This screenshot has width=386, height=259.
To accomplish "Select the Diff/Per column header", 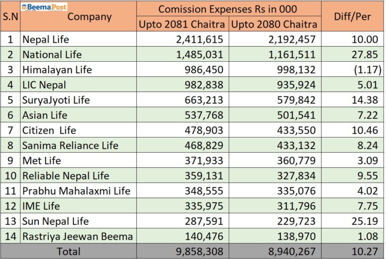I will (x=352, y=17).
